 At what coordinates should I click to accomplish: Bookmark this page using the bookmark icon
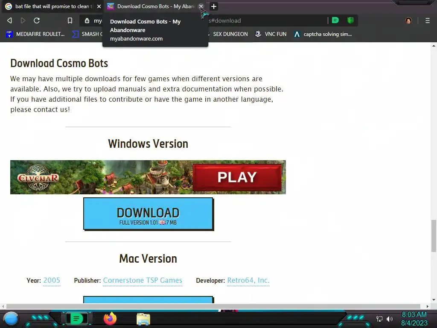70,20
